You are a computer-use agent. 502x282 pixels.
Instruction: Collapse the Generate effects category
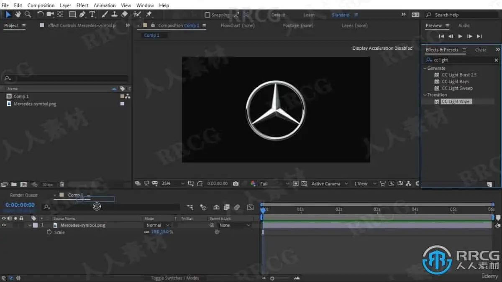click(425, 68)
